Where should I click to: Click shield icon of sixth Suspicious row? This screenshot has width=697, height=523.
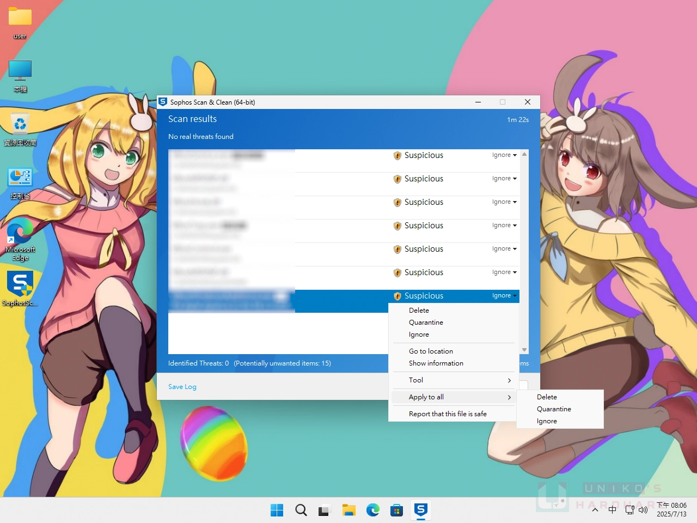398,273
